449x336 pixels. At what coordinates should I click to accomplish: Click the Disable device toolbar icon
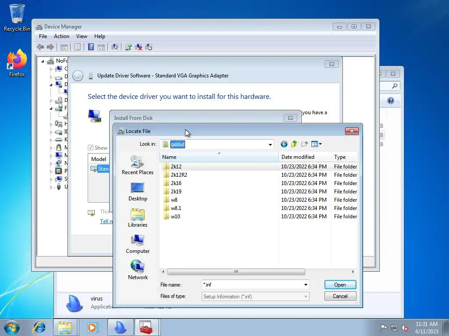coord(149,47)
